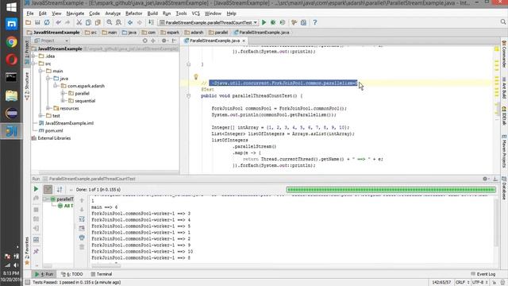Expand the sequential package

click(x=63, y=101)
